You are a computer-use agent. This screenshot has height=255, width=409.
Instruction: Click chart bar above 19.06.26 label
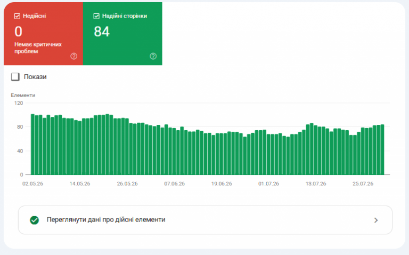(x=222, y=154)
